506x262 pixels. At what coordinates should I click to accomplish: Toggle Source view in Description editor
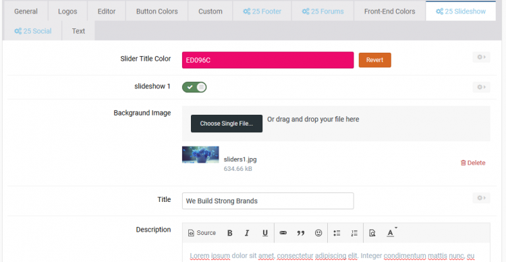[x=202, y=233]
